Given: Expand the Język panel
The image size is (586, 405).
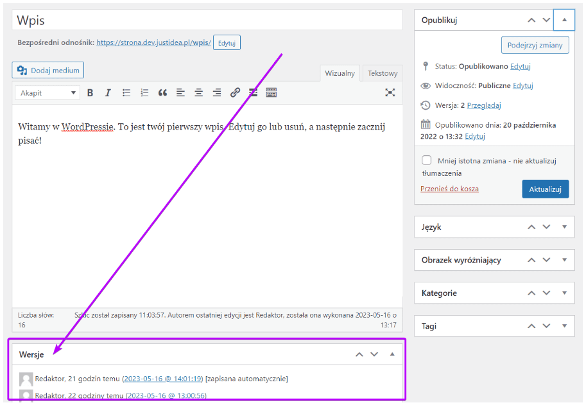Looking at the screenshot, I should pyautogui.click(x=564, y=227).
